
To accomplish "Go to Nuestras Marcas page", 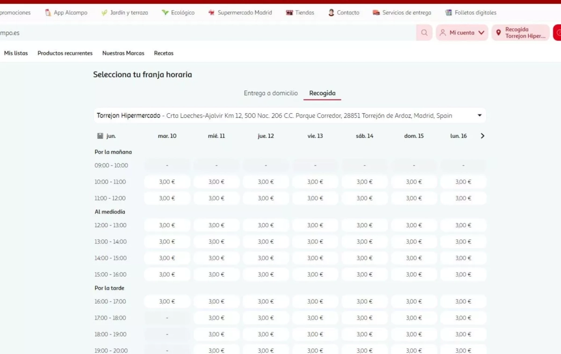I will (x=123, y=53).
